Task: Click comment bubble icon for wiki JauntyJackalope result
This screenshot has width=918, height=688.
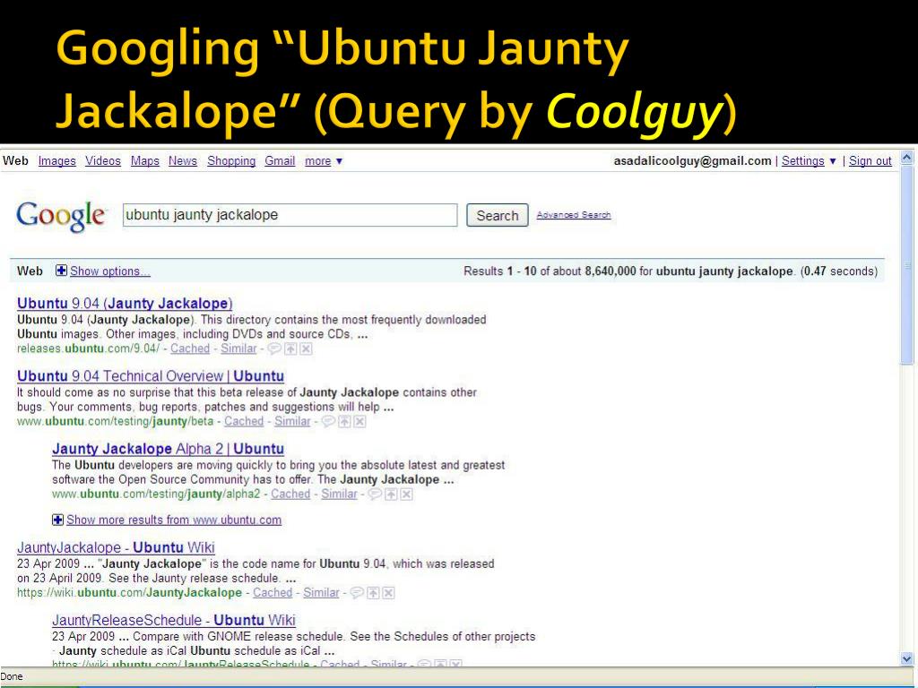Action: pos(357,593)
